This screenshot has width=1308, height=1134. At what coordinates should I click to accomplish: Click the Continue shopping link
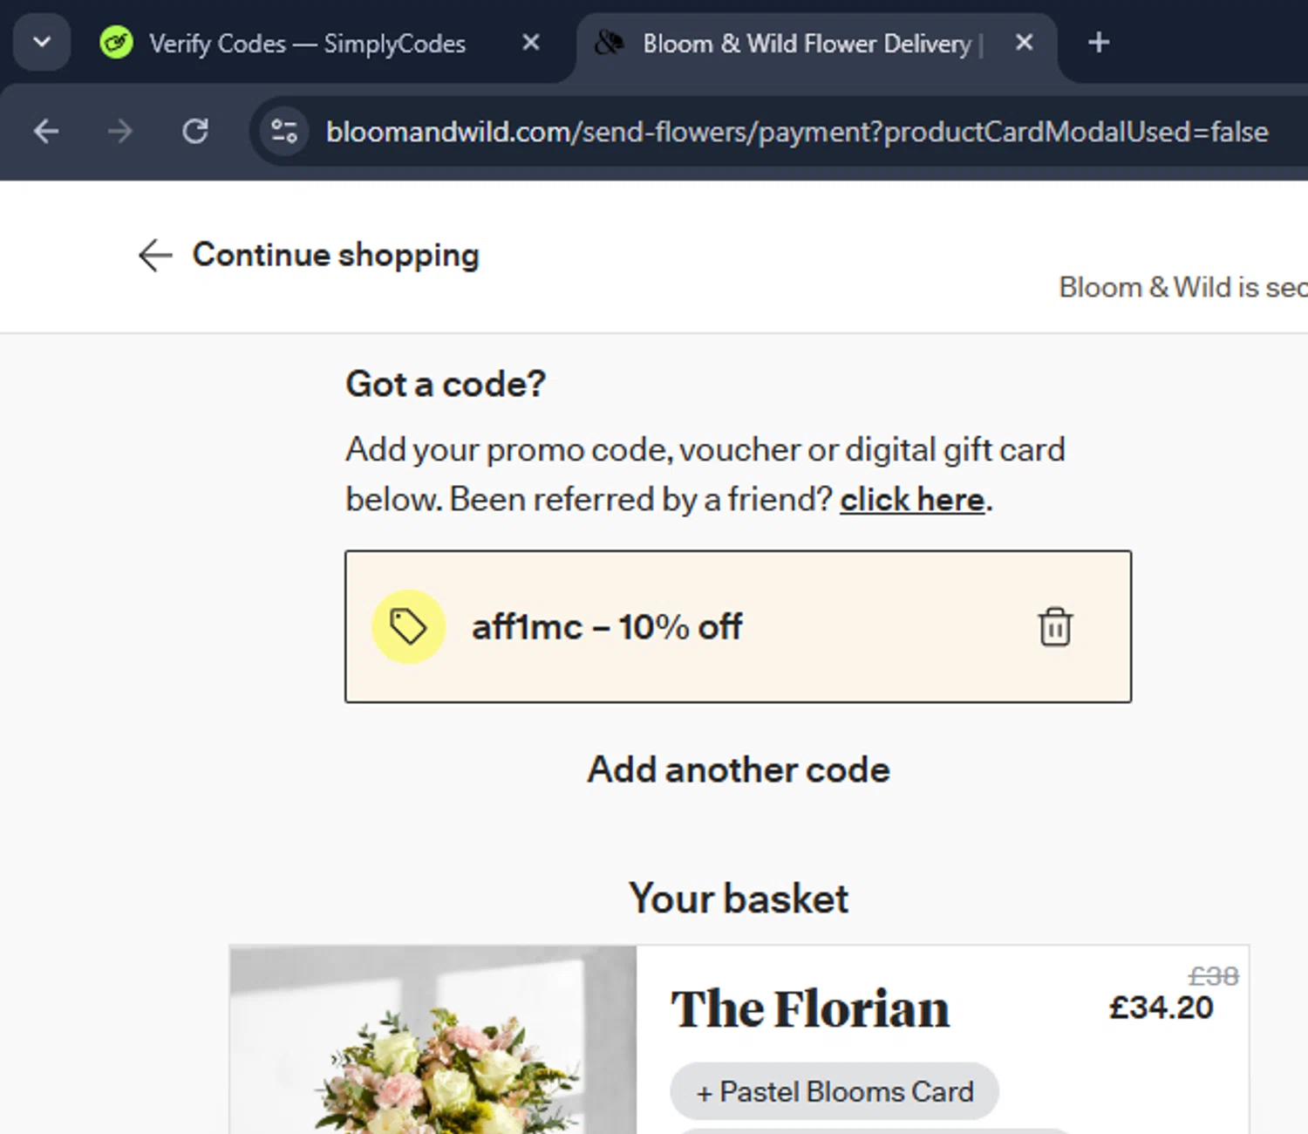[x=336, y=256]
